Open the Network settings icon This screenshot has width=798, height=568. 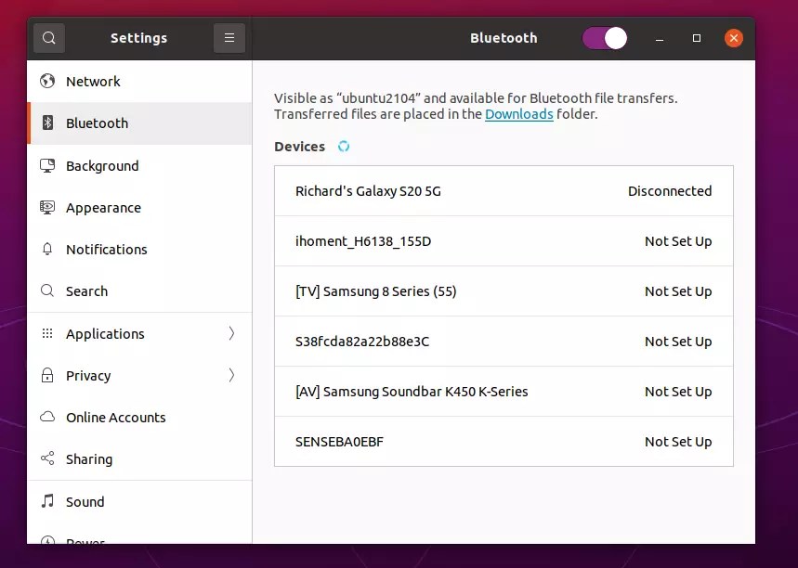pyautogui.click(x=47, y=81)
